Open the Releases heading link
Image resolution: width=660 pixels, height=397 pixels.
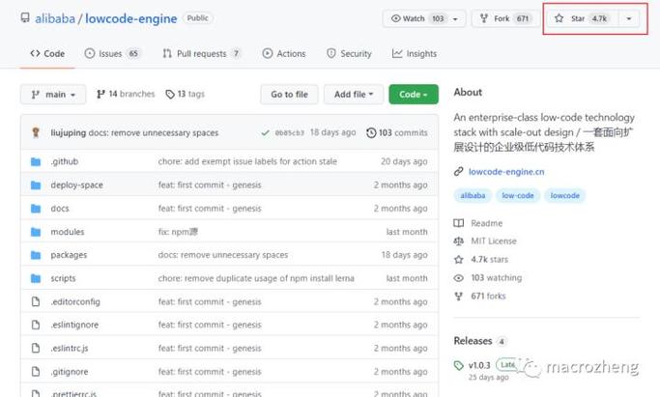click(x=473, y=341)
